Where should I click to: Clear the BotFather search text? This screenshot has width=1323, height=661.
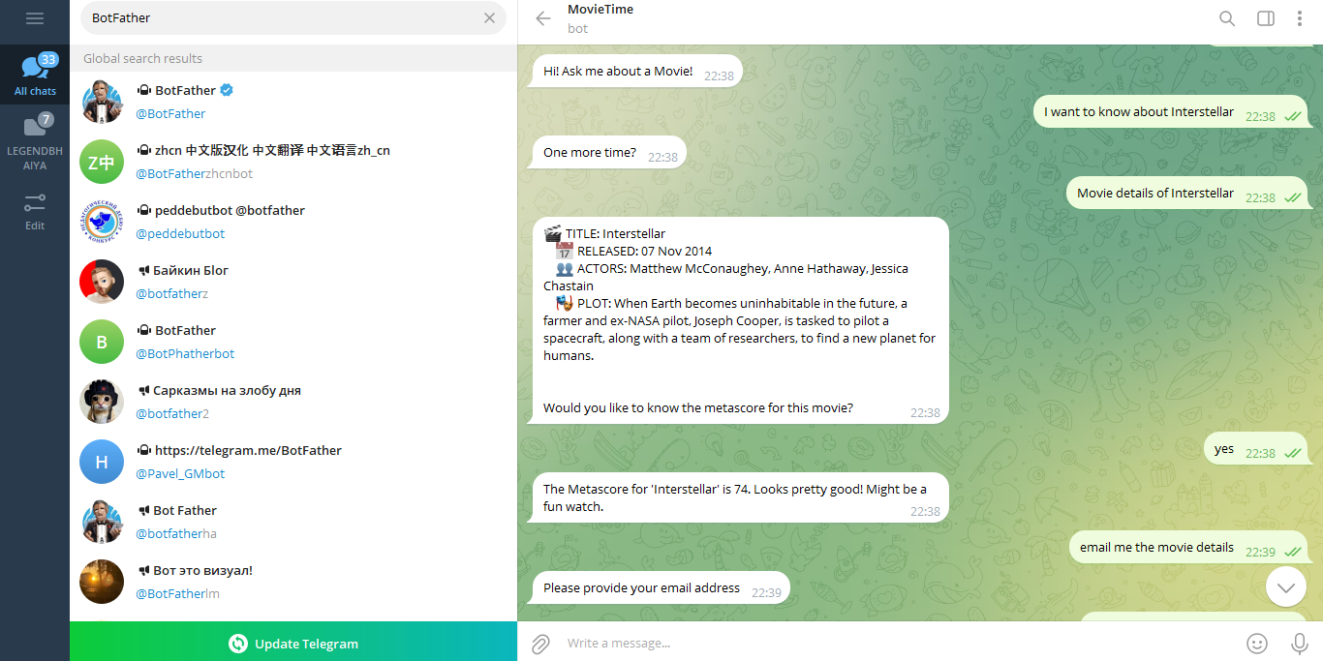[489, 17]
